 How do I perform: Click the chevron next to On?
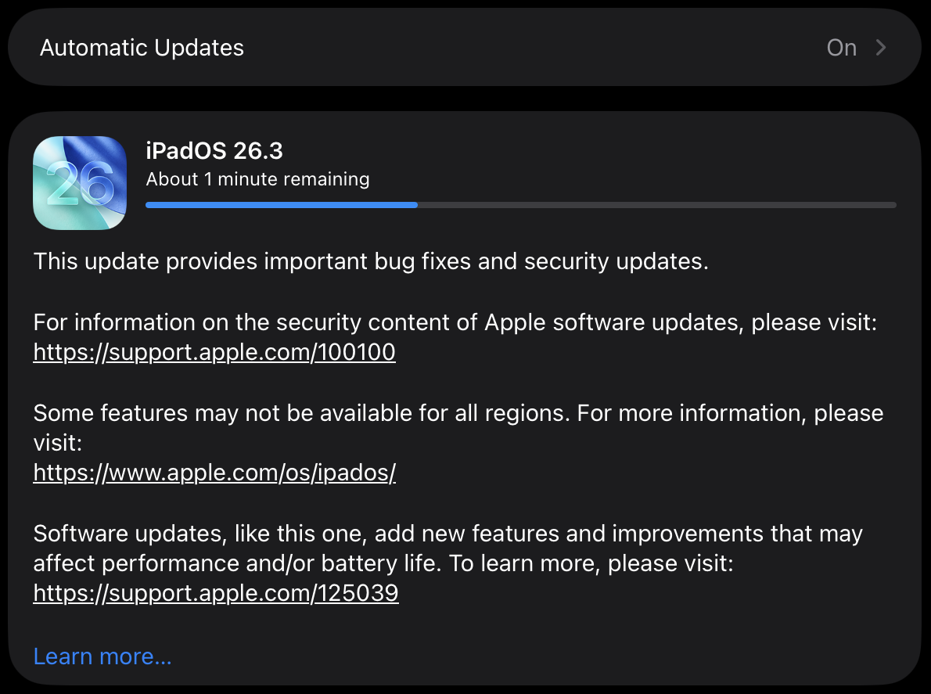881,48
